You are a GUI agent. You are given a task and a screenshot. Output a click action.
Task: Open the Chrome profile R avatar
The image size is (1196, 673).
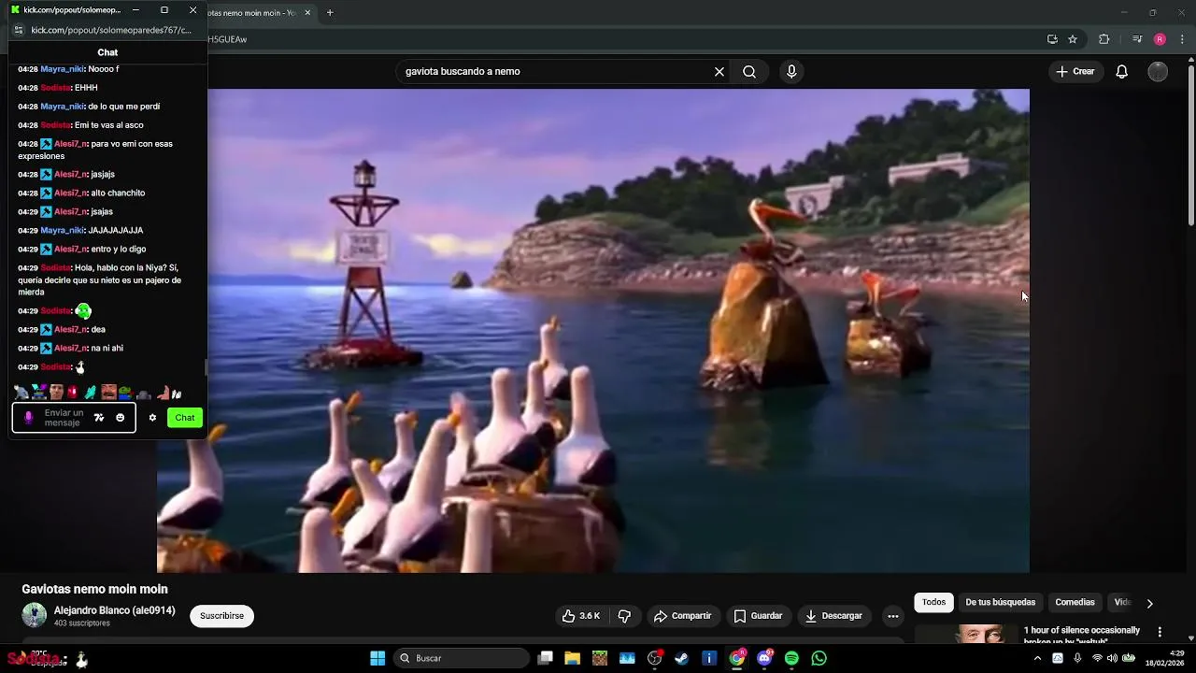point(1160,39)
